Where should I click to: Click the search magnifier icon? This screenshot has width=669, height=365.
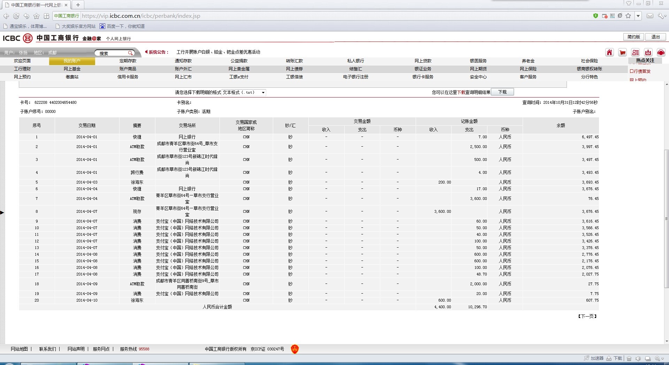click(130, 53)
